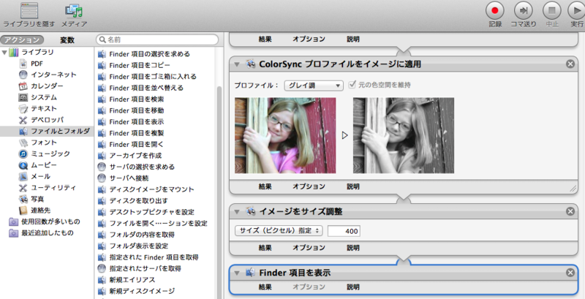Show 結果 for イメージをサイズ調整 action
Screen dimensions: 585x299
265,248
